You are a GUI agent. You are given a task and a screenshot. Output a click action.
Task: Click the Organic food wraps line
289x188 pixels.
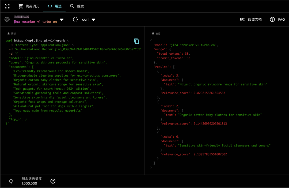(50, 102)
